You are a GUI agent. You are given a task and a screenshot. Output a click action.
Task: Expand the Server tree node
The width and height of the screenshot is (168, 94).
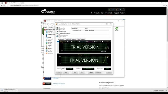[x=45, y=36]
